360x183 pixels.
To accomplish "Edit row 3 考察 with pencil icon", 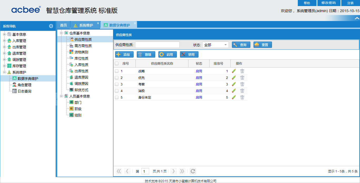I will point(234,84).
